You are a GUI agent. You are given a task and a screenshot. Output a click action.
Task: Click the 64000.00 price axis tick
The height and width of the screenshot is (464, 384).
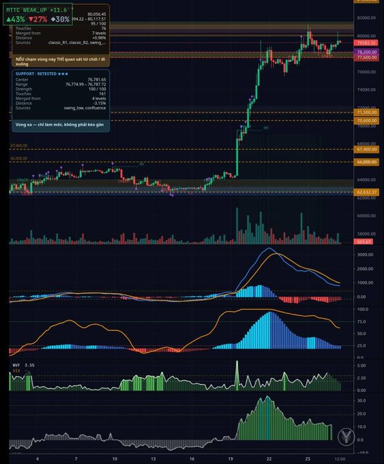(366, 180)
